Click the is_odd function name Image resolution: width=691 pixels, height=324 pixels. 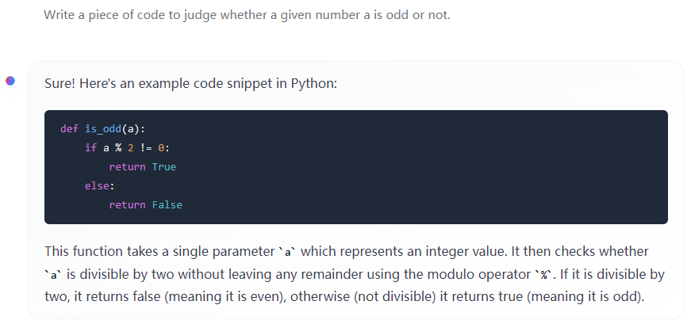click(103, 128)
